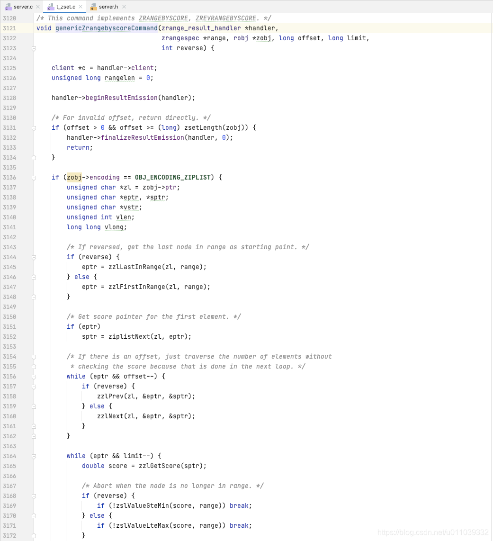This screenshot has height=541, width=493.
Task: Click the zzlPrev call
Action: click(x=110, y=397)
